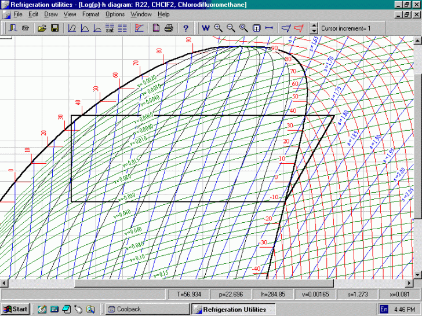The height and width of the screenshot is (316, 422).
Task: Click the T=56.934 status field
Action: pos(188,295)
